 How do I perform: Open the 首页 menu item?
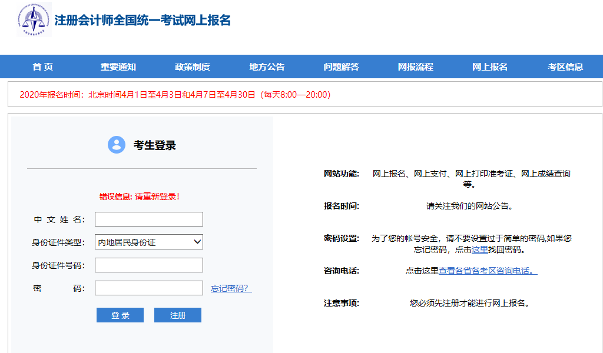[x=43, y=66]
